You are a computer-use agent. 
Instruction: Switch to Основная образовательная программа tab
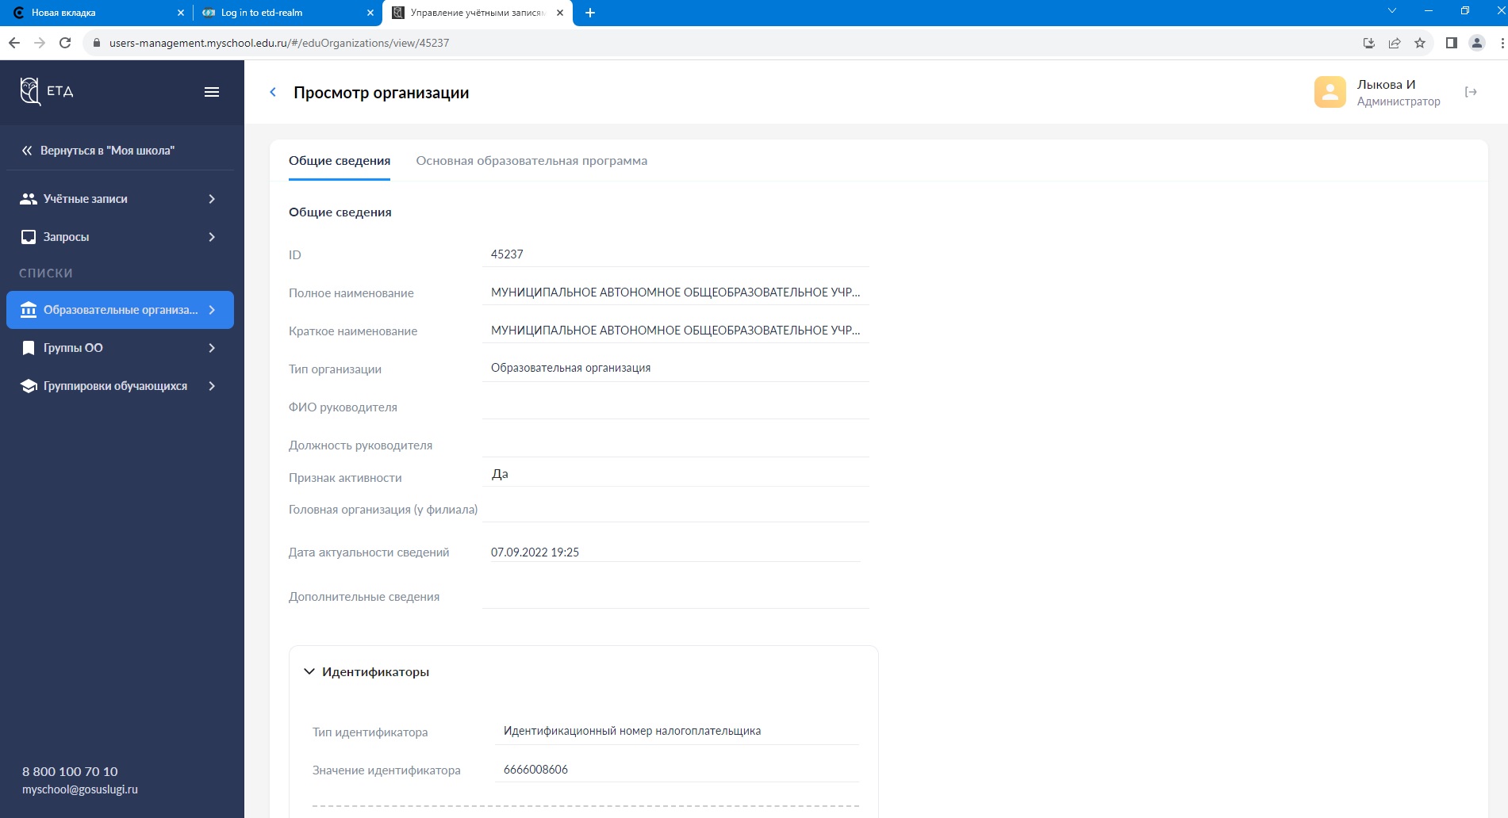coord(531,161)
